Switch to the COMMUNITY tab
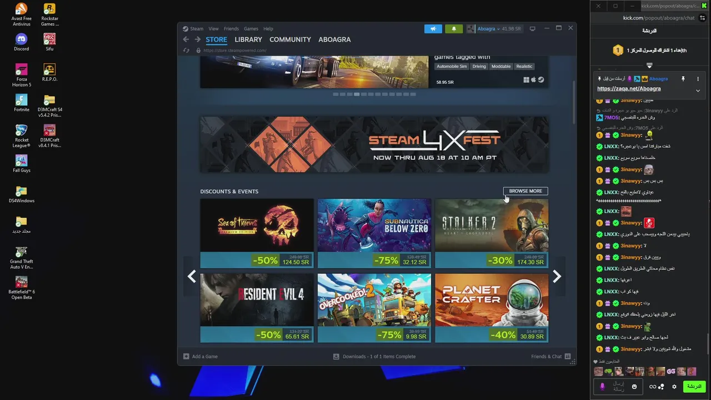 pos(290,39)
